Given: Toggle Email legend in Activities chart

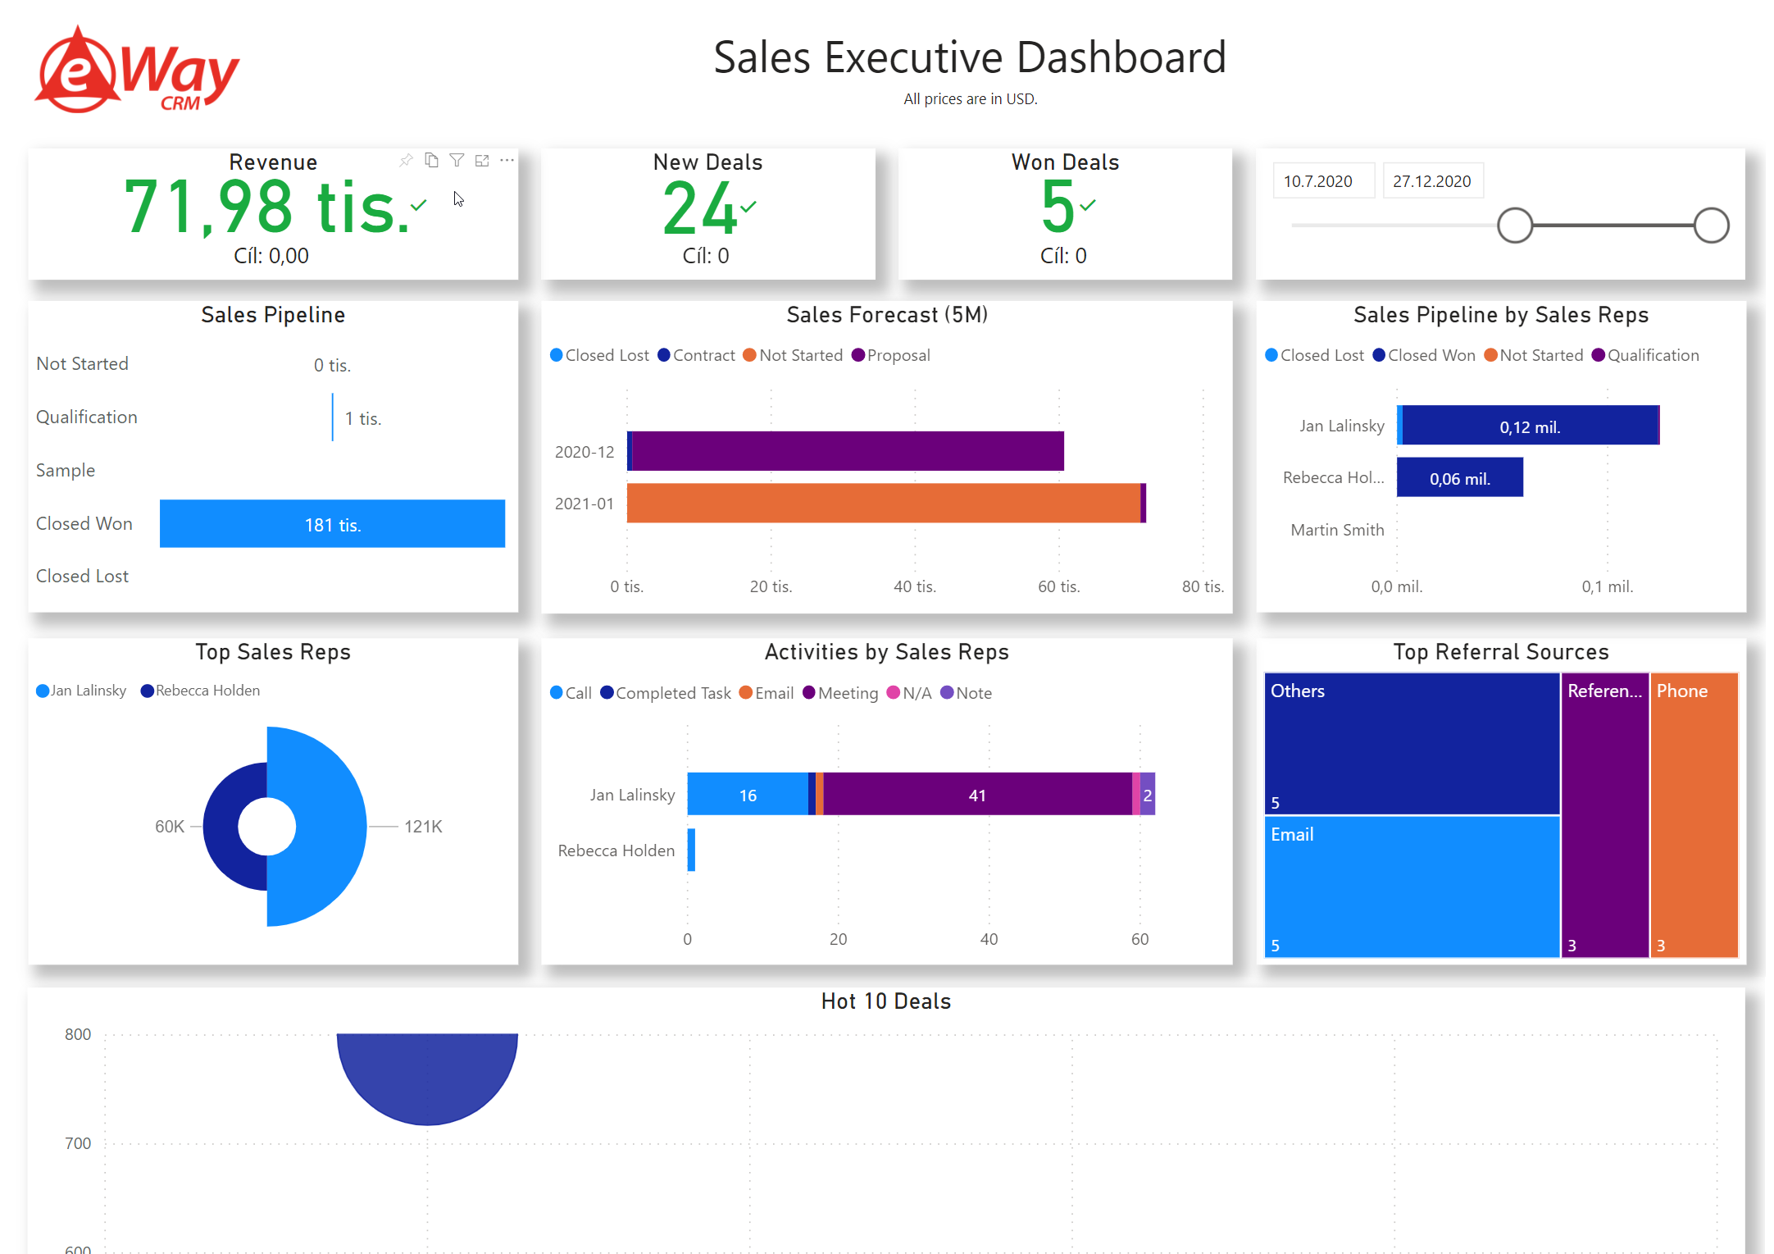Looking at the screenshot, I should [766, 693].
